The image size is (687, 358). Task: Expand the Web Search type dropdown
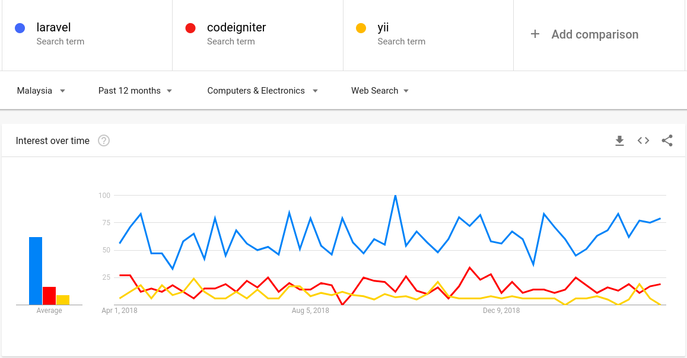[380, 91]
